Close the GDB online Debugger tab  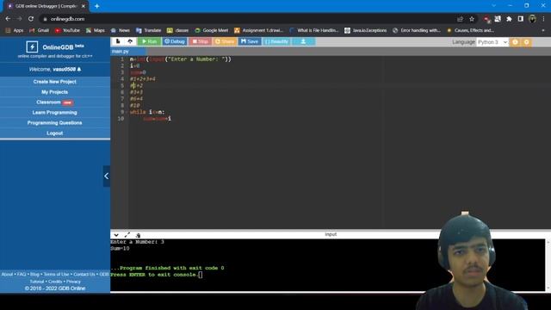[x=84, y=6]
